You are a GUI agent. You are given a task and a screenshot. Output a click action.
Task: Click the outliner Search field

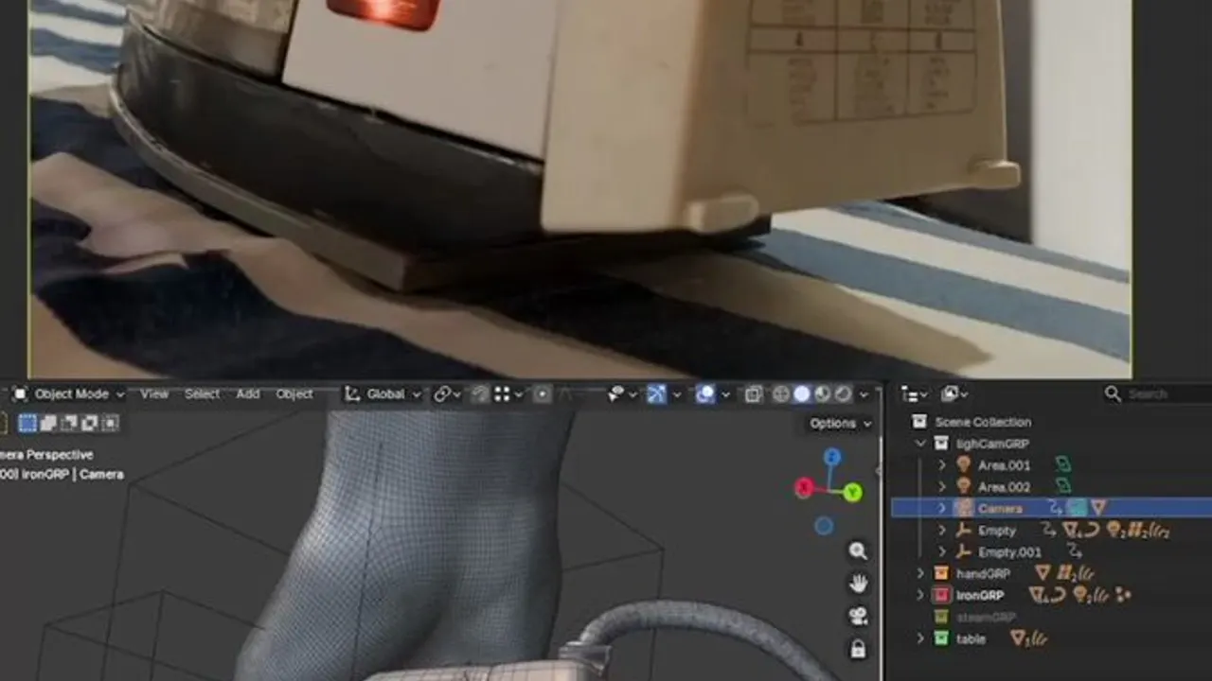pyautogui.click(x=1157, y=394)
